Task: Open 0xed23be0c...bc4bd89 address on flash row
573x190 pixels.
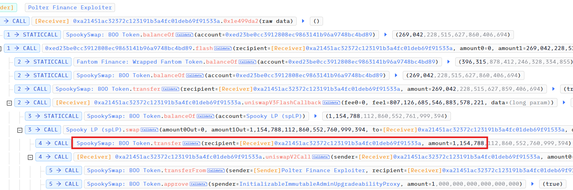Action: tap(119, 48)
